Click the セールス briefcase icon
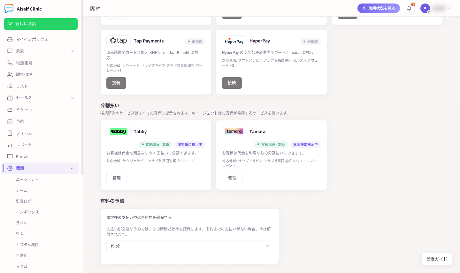This screenshot has height=273, width=460. 10,98
